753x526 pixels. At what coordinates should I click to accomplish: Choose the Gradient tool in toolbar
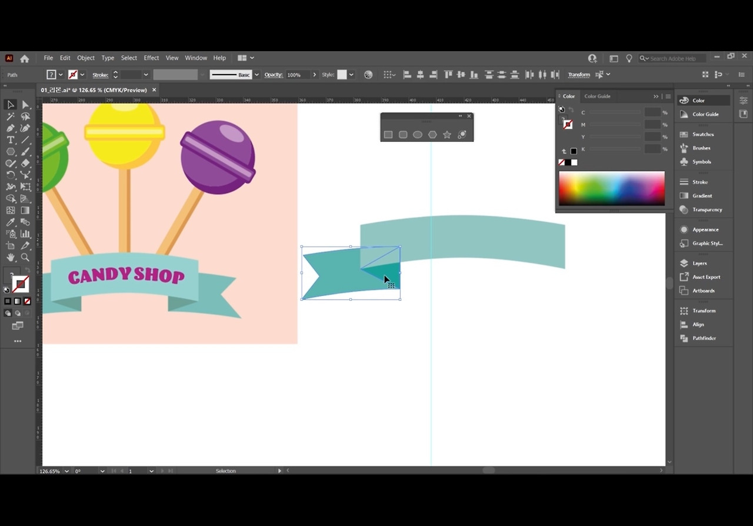(25, 211)
